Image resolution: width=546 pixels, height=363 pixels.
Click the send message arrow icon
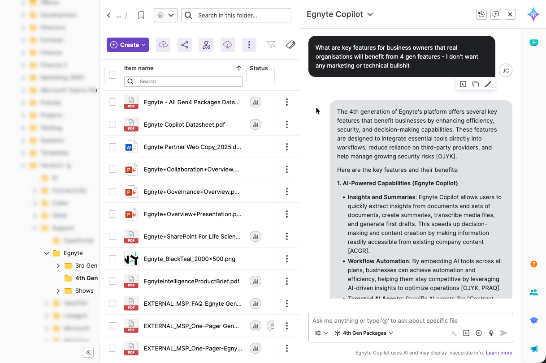point(504,333)
